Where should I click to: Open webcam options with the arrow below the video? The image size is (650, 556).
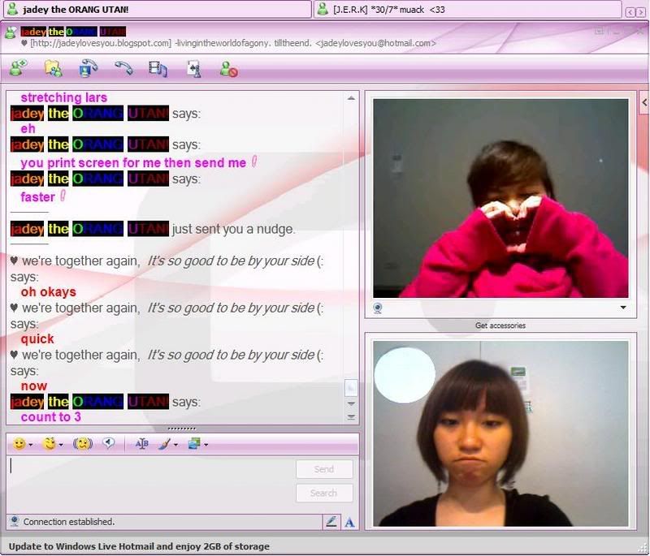[623, 308]
